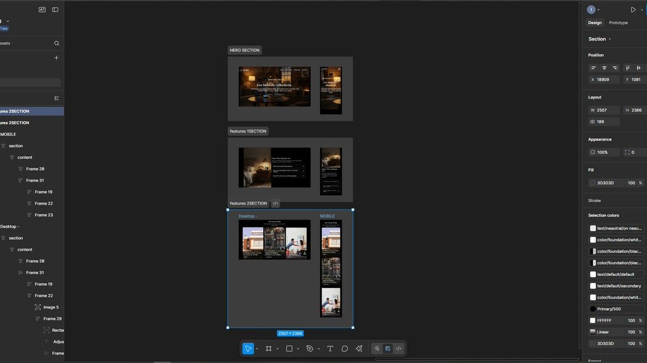Screen dimensions: 647x363
Task: Click the FFFFFF selection color swatch
Action: 593,320
